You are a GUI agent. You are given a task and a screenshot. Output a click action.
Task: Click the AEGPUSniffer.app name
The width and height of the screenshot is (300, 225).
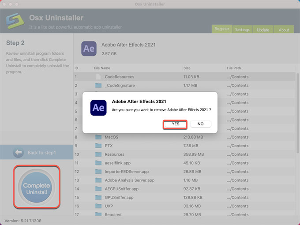coord(121,189)
